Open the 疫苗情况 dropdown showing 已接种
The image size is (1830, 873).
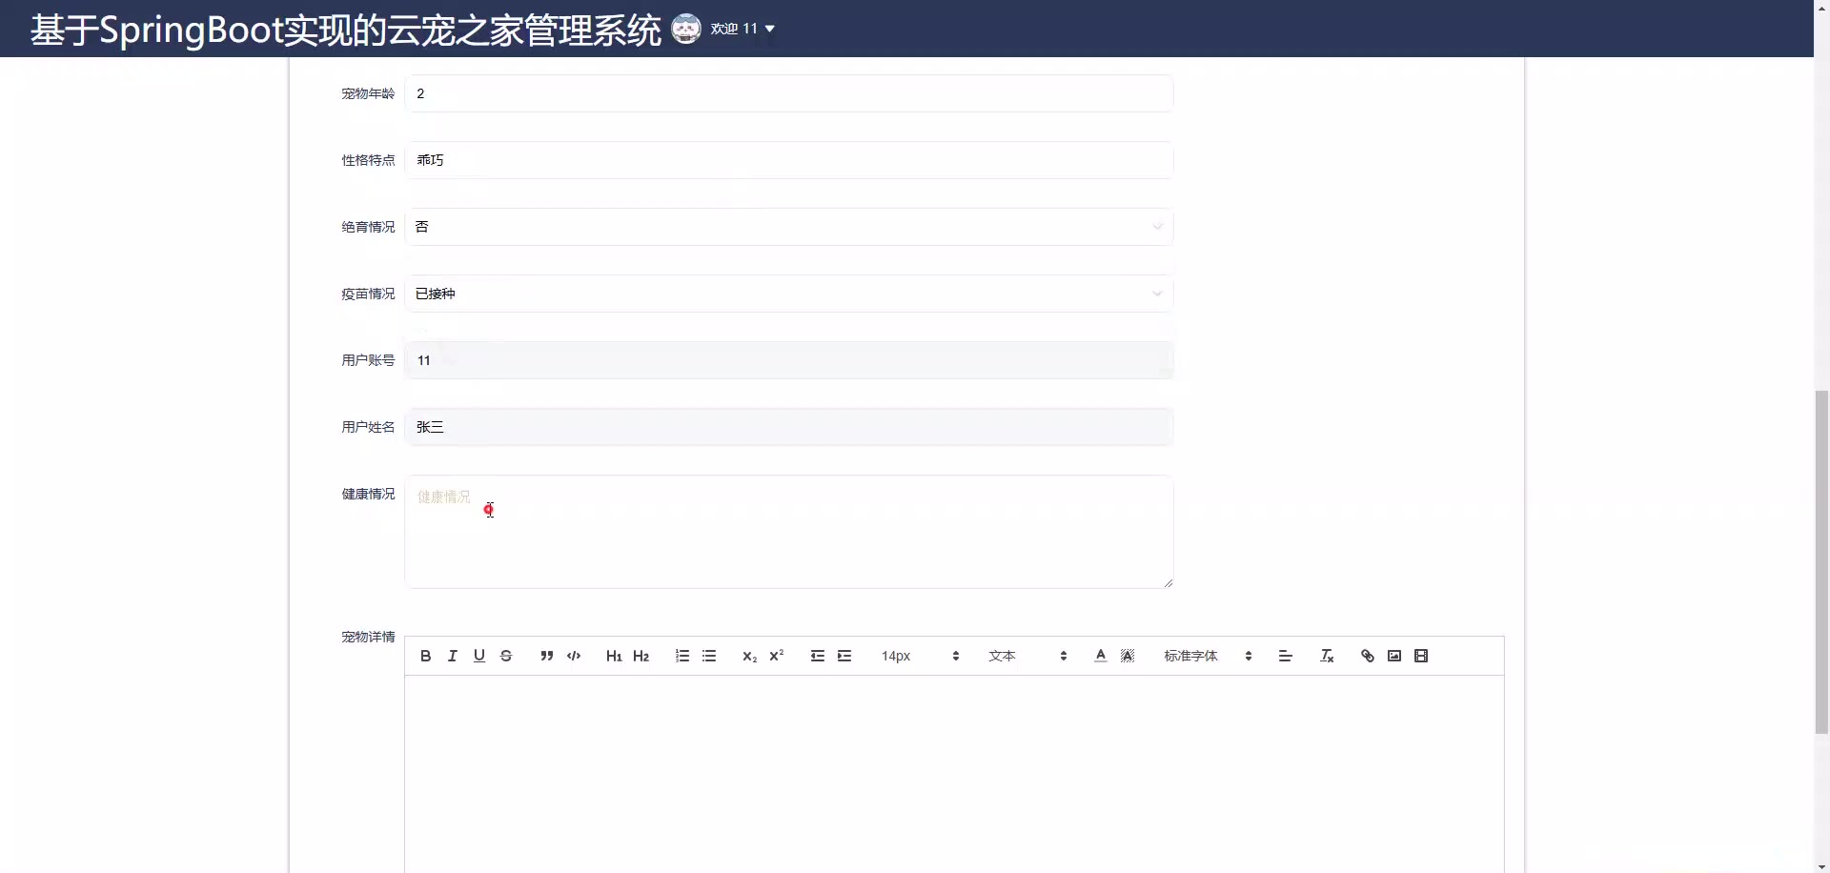(788, 294)
